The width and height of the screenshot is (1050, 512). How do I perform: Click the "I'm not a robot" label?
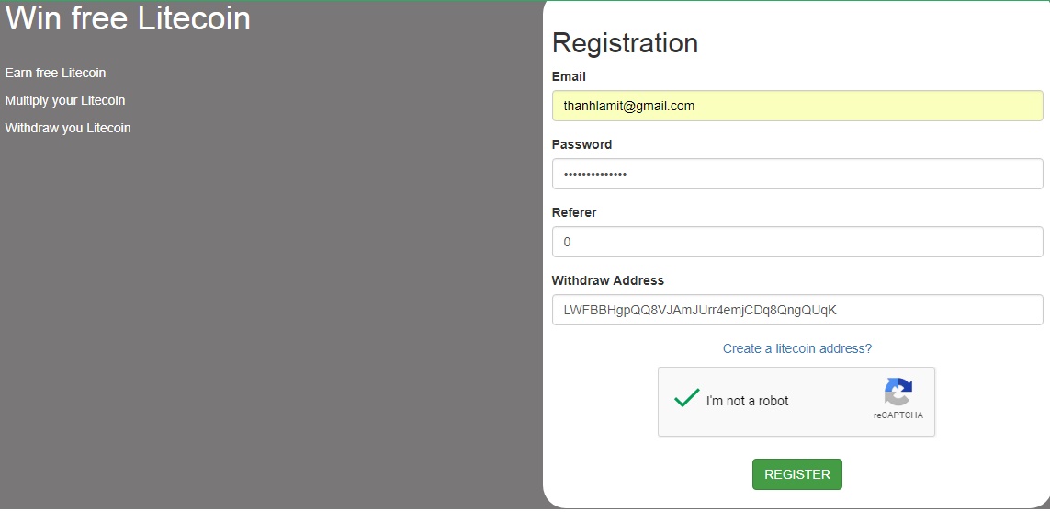point(747,401)
